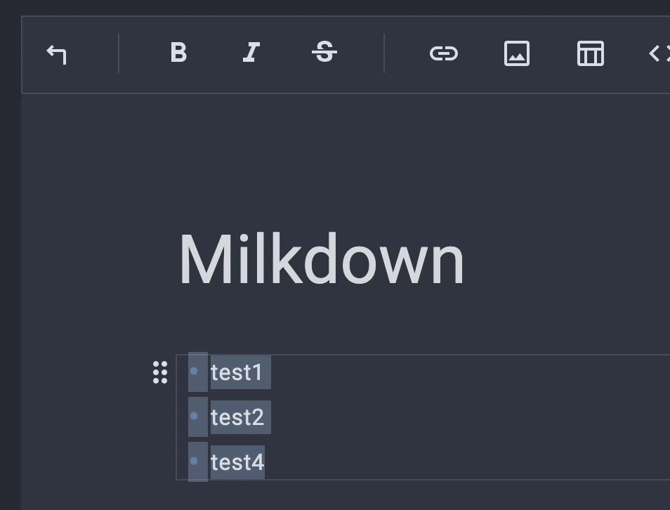Click the test1 list item text

(x=239, y=372)
